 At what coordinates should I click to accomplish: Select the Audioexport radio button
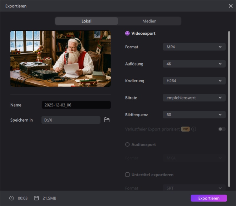pyautogui.click(x=127, y=145)
